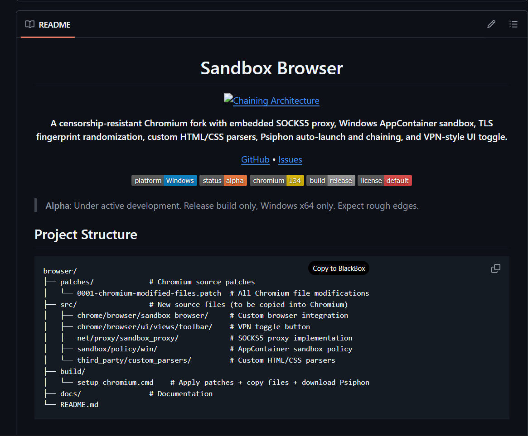
Task: Click the README book icon
Action: [x=29, y=24]
